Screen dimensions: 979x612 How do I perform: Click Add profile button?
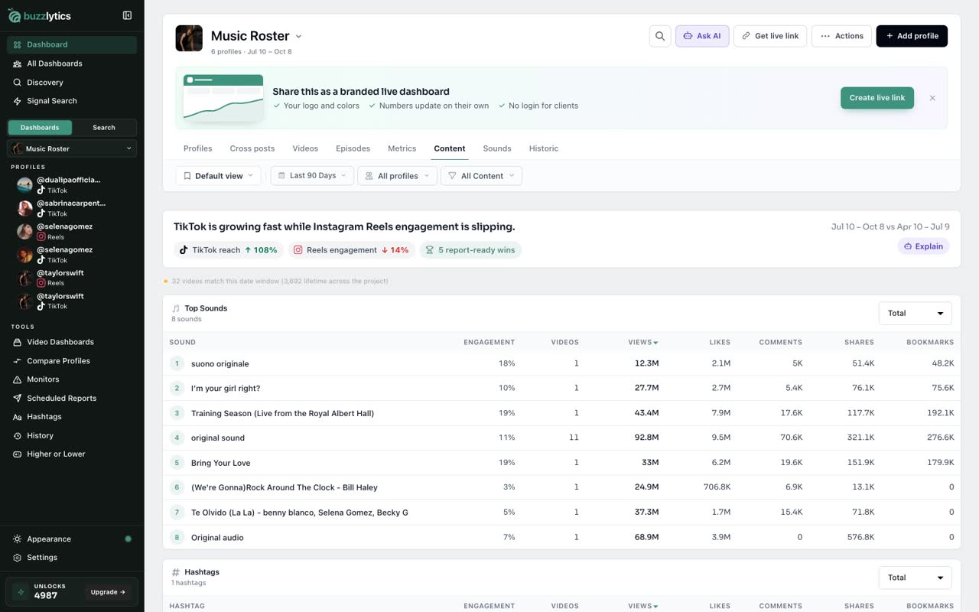click(912, 36)
